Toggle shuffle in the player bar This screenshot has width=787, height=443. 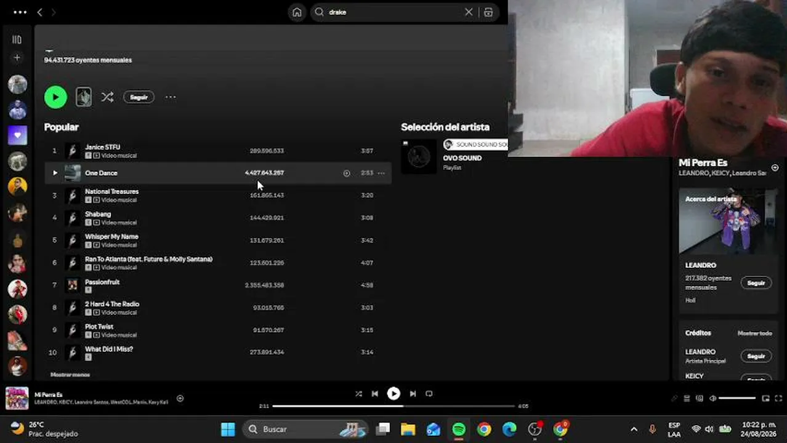click(x=358, y=394)
